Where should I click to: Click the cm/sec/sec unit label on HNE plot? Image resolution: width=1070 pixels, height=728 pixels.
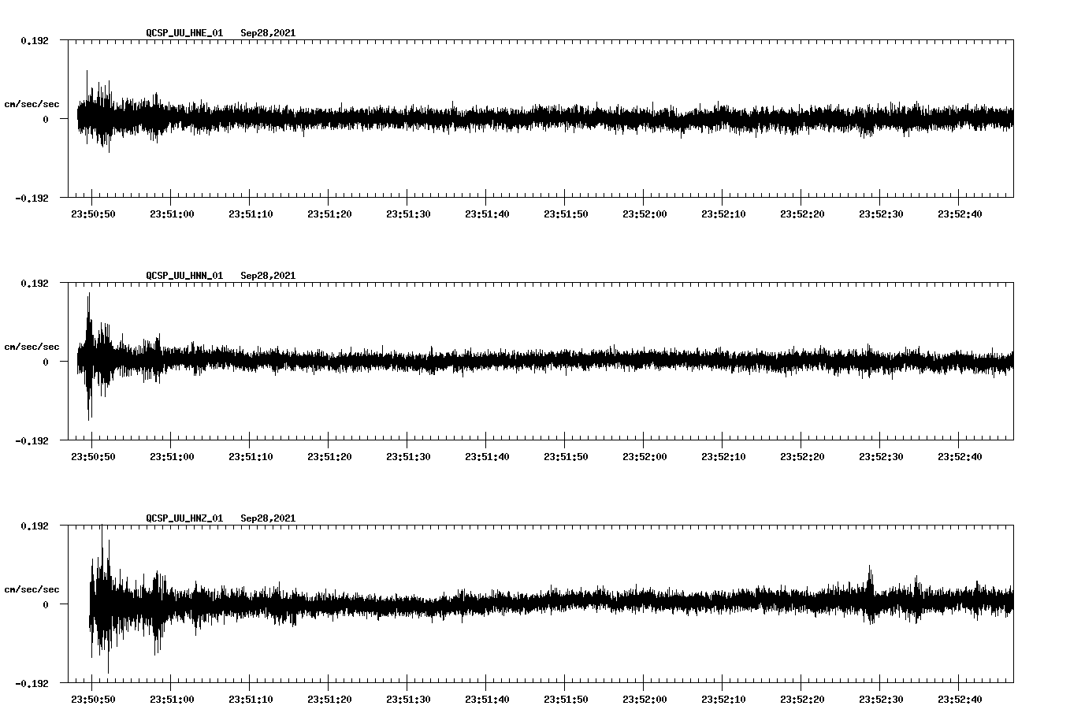(32, 104)
